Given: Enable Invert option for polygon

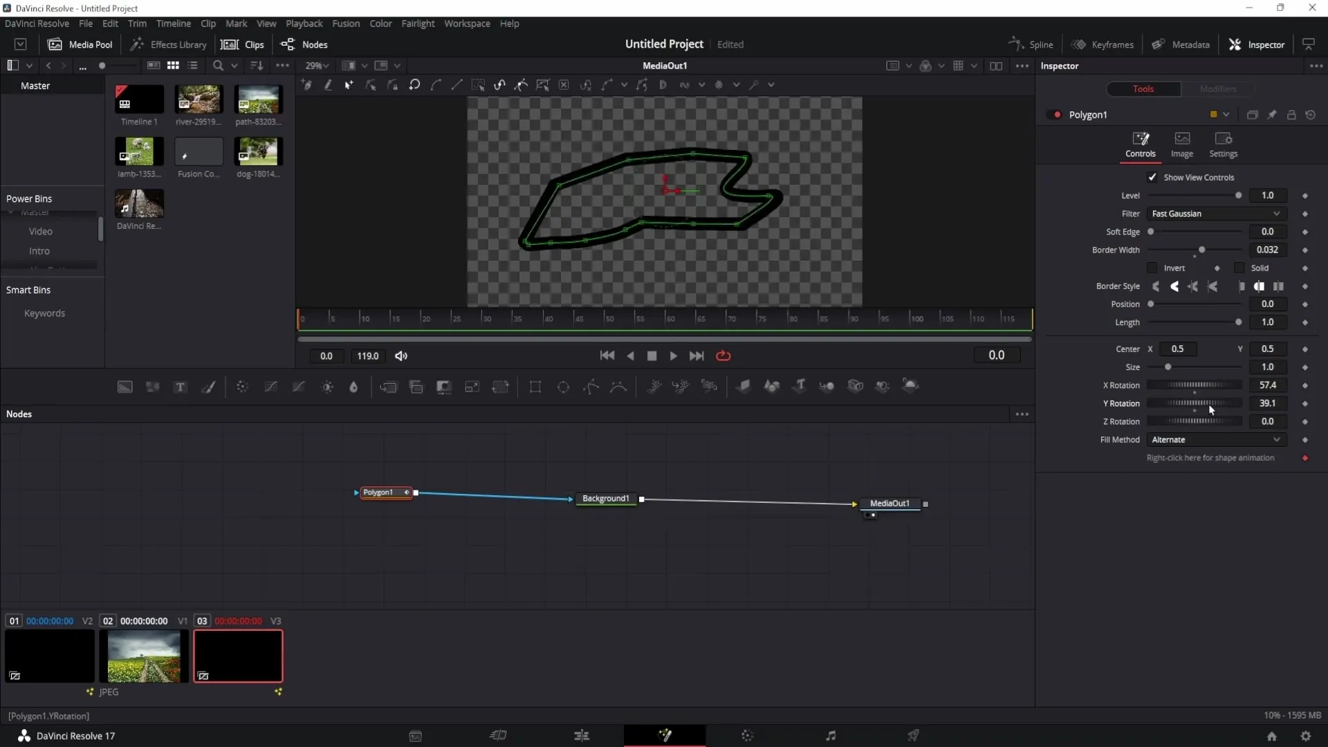Looking at the screenshot, I should tap(1152, 268).
